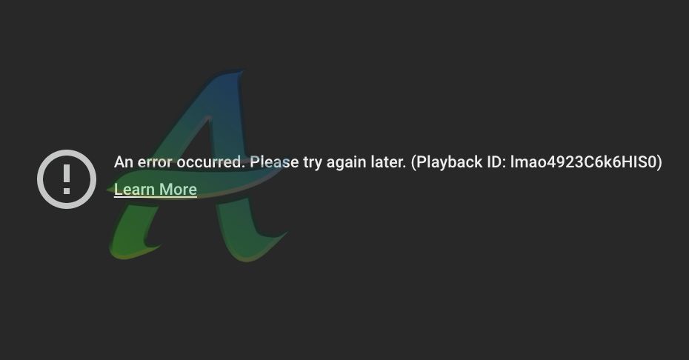The width and height of the screenshot is (689, 360).
Task: Click the exclamation mark inside the warning circle
Action: [x=67, y=179]
